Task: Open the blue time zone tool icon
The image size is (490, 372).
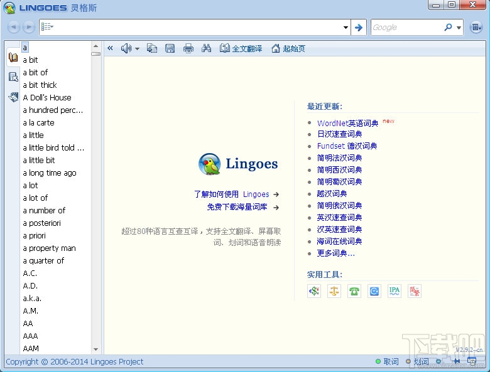Action: [374, 291]
